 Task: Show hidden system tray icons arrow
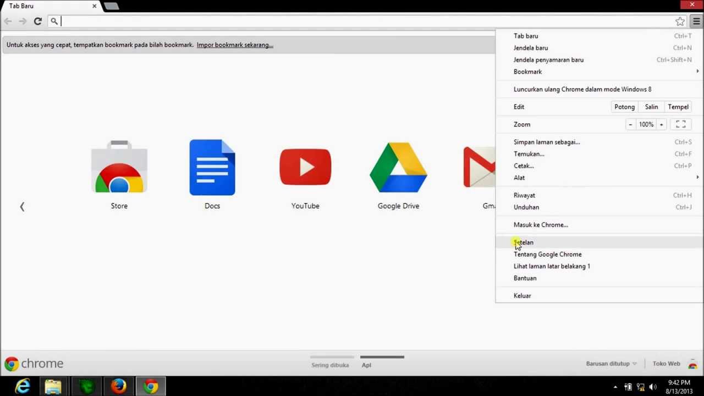615,387
